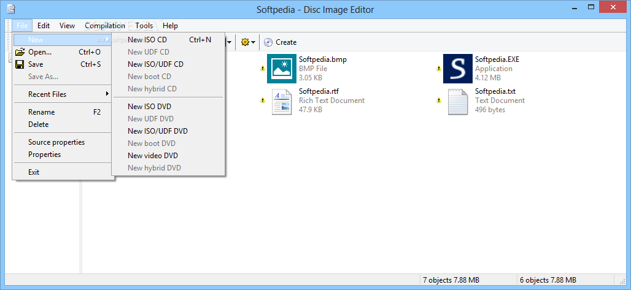Screen dimensions: 631x290
Task: Choose New video DVD
Action: (x=168, y=156)
